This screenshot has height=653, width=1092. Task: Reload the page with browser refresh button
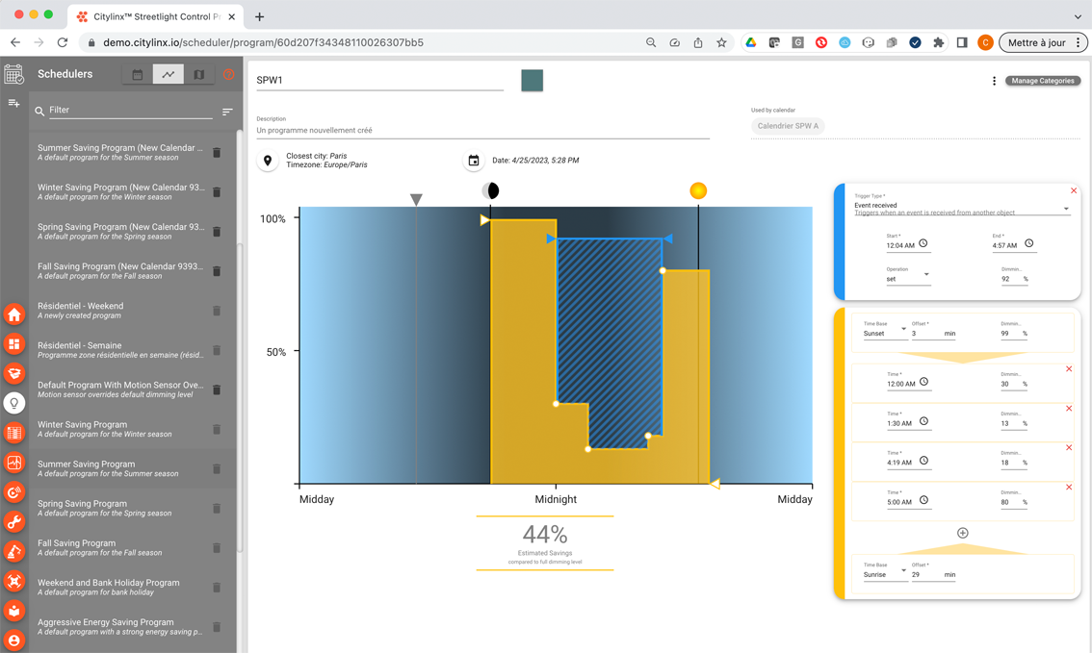click(x=62, y=42)
